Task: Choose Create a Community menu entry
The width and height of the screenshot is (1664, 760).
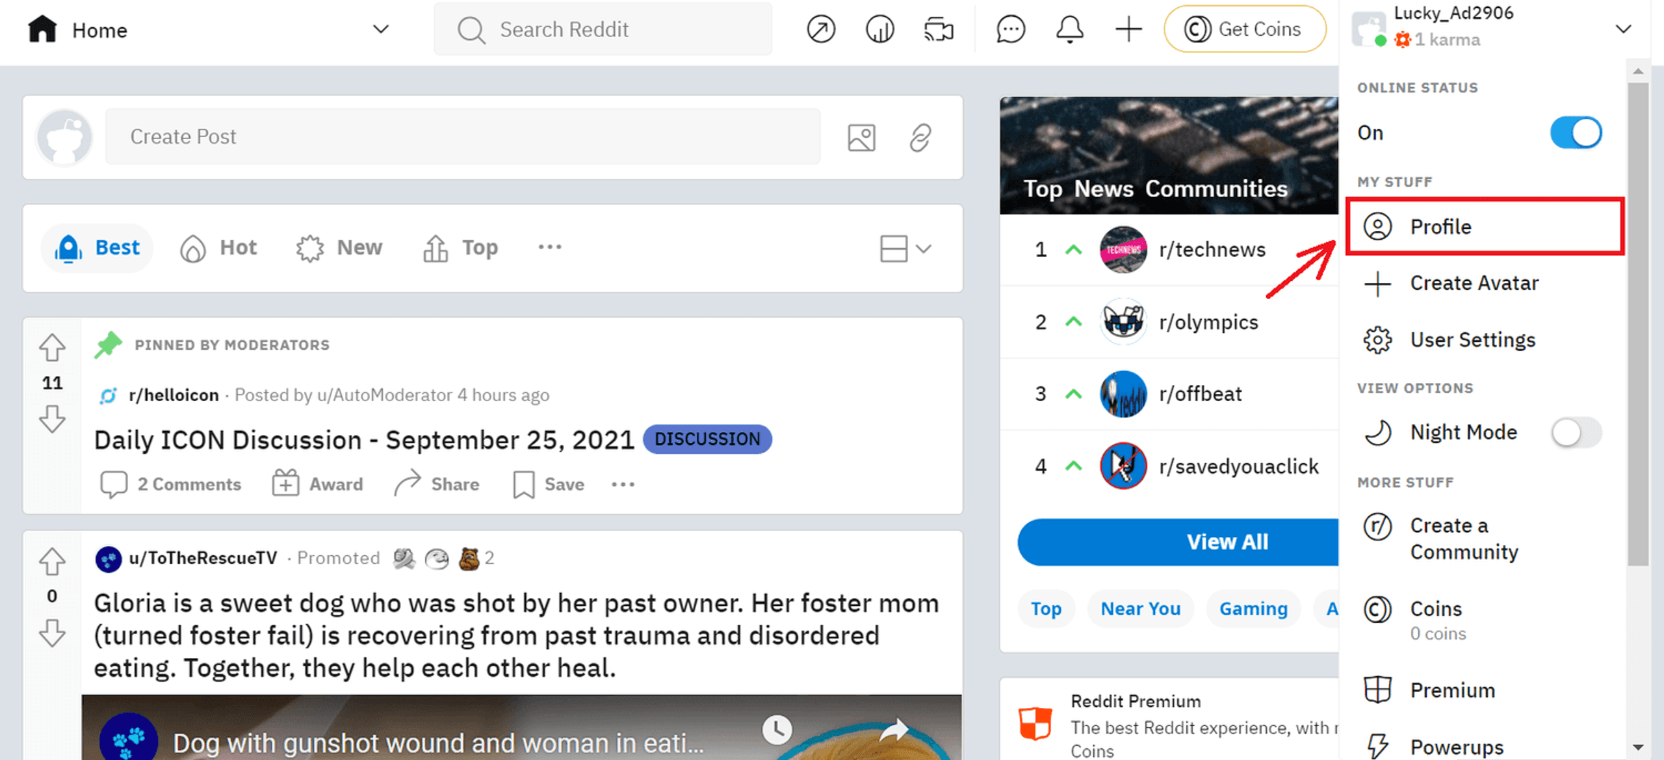Action: point(1485,538)
